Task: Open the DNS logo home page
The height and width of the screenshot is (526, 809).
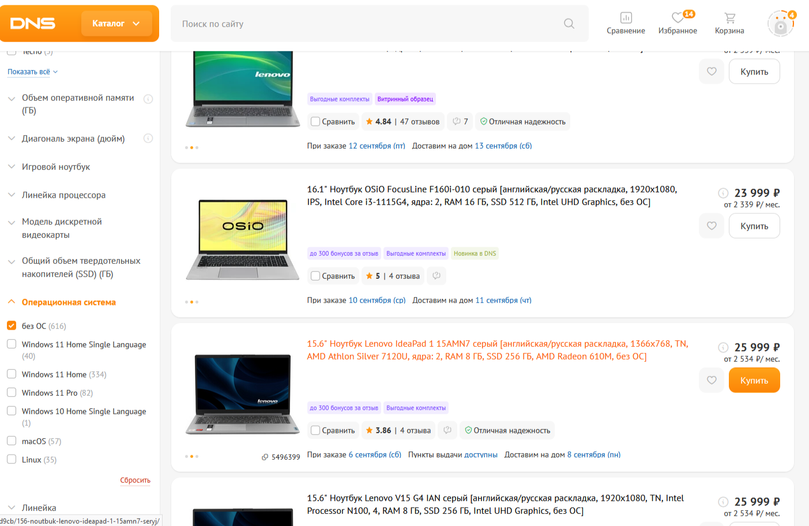Action: click(33, 24)
